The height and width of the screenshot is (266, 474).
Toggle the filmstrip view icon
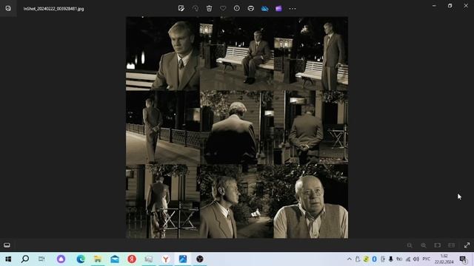[7, 245]
